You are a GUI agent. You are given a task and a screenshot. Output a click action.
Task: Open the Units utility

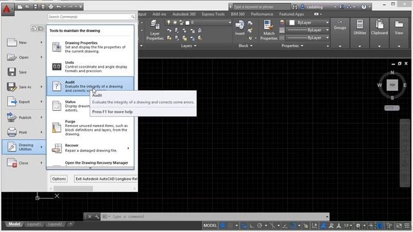pyautogui.click(x=90, y=66)
